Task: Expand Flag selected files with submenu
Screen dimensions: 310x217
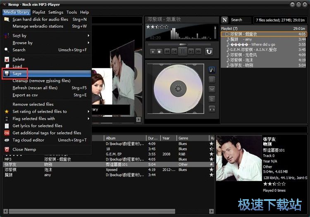Action: (47, 119)
